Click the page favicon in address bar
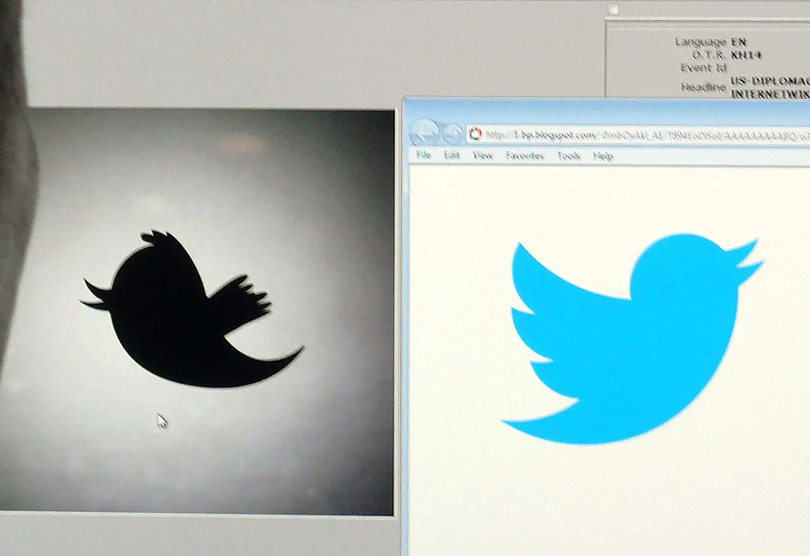The image size is (810, 556). tap(475, 134)
